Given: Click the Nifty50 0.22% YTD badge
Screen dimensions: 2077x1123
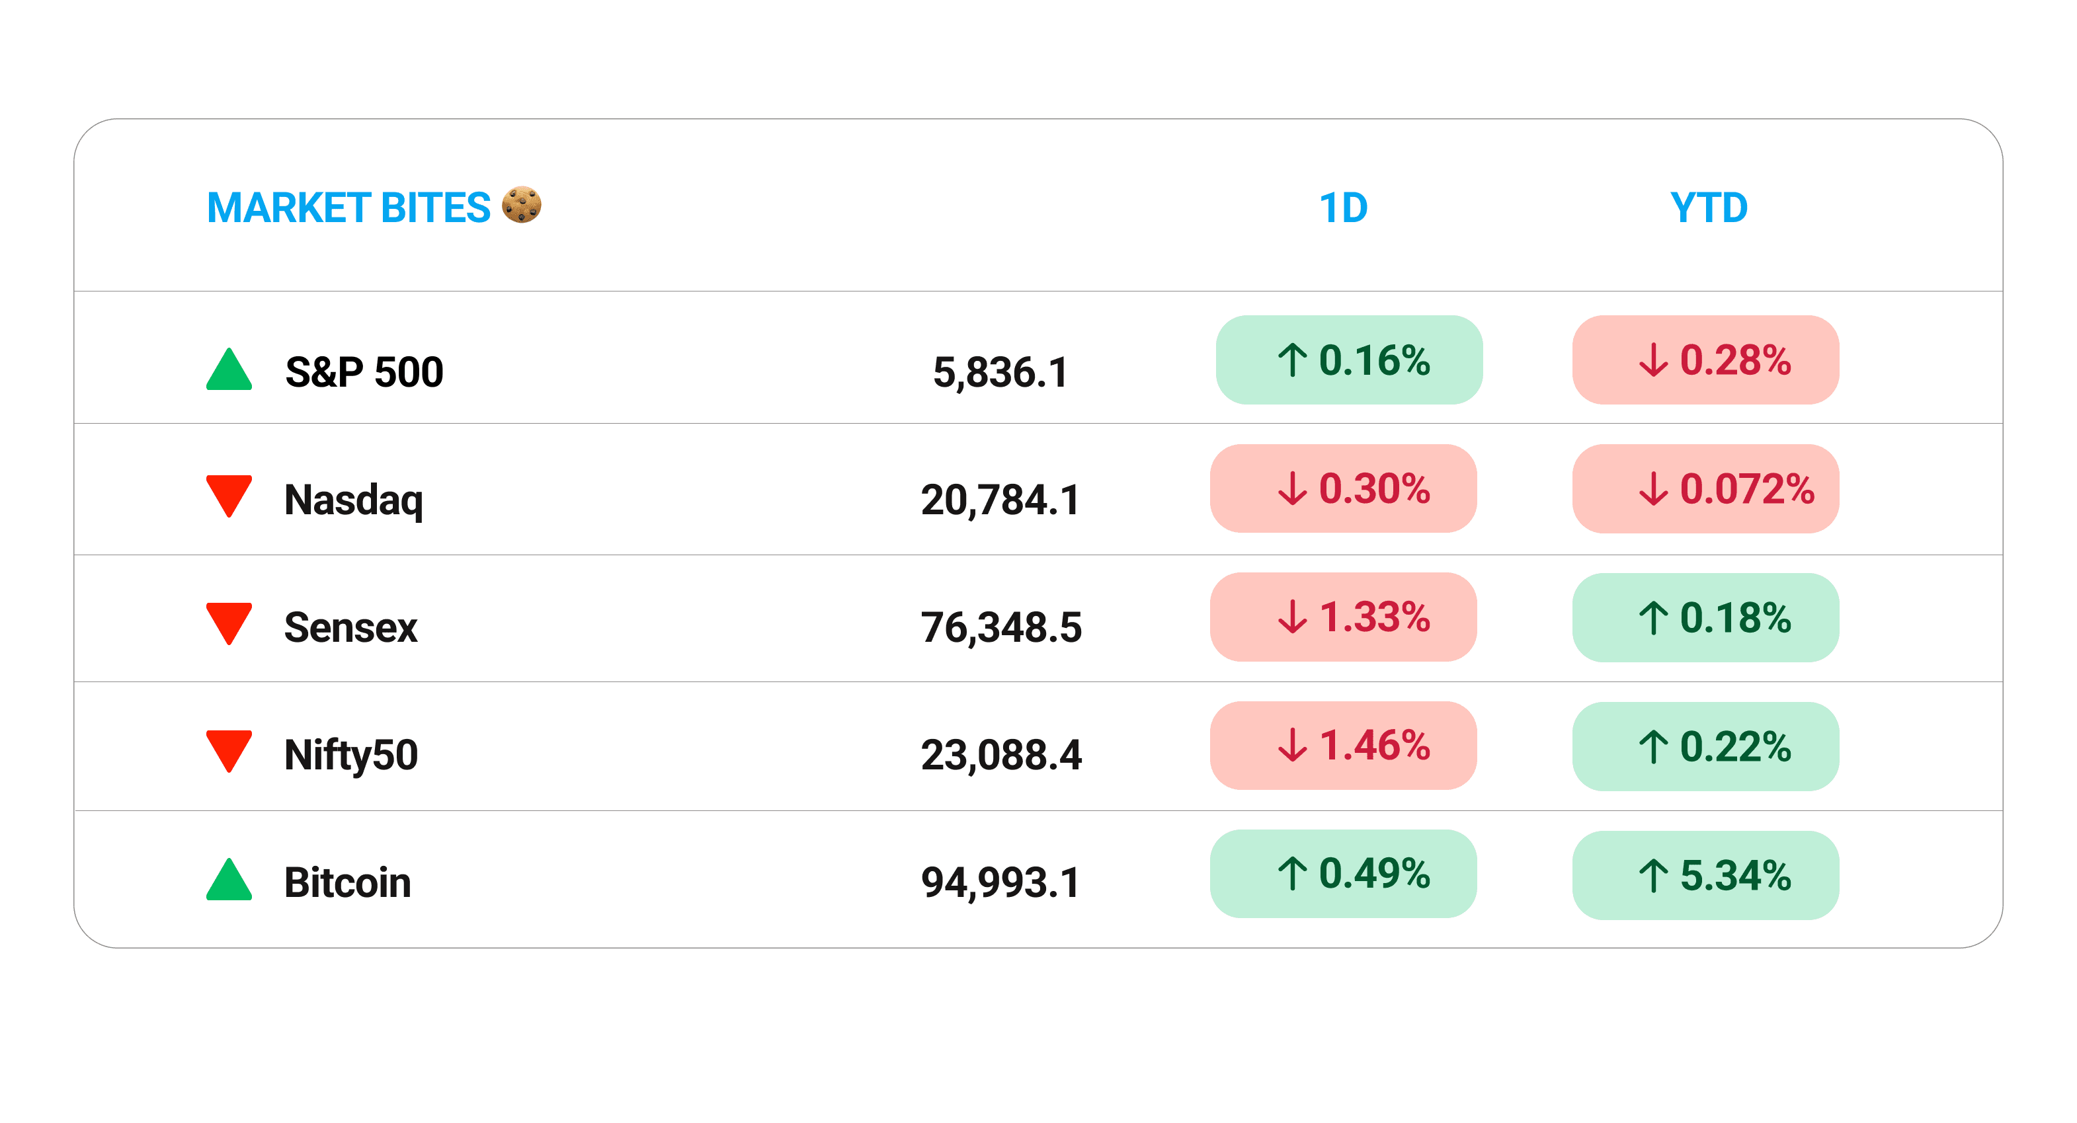Looking at the screenshot, I should pos(1705,746).
